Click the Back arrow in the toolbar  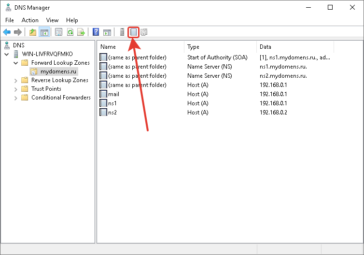(7, 32)
